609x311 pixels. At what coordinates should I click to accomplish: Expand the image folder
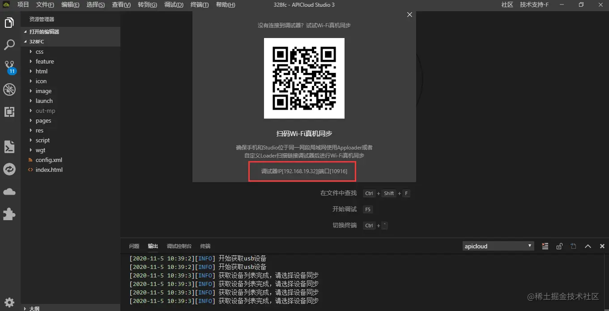[70, 91]
